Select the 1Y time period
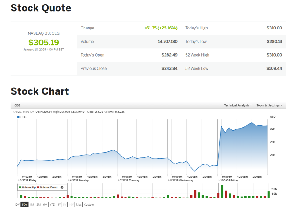 coord(59,205)
